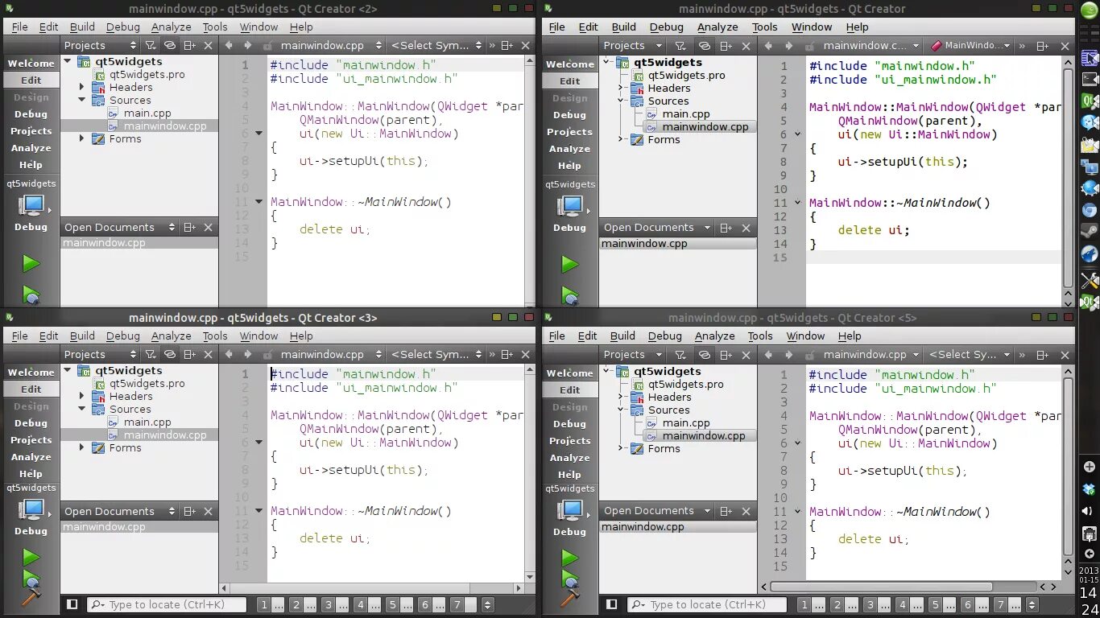Go back in editor history in Qt Creator <5>
1100x618 pixels.
768,355
